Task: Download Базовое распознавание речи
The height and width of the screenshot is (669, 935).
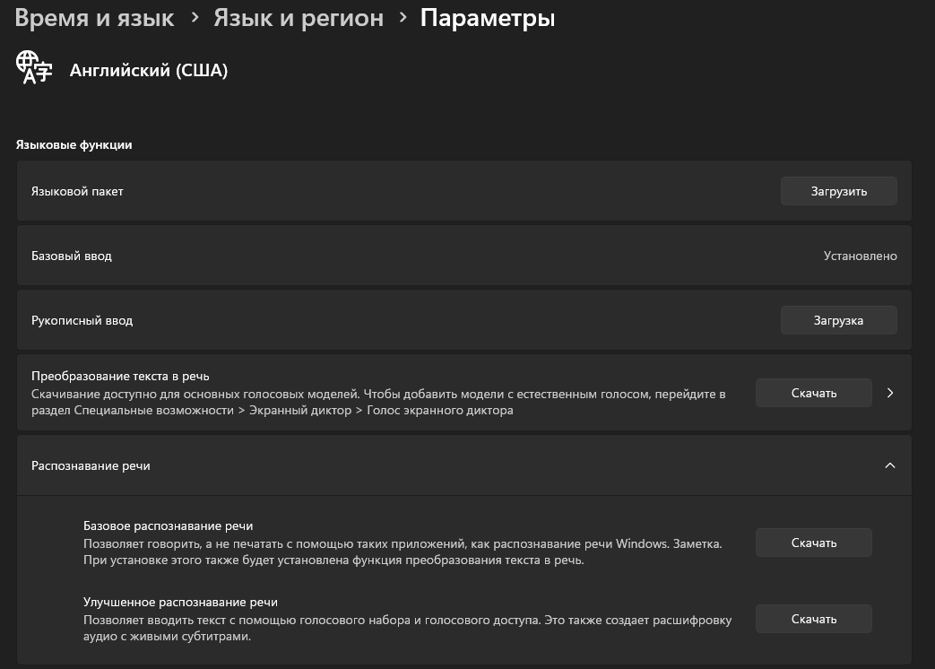Action: (x=813, y=543)
